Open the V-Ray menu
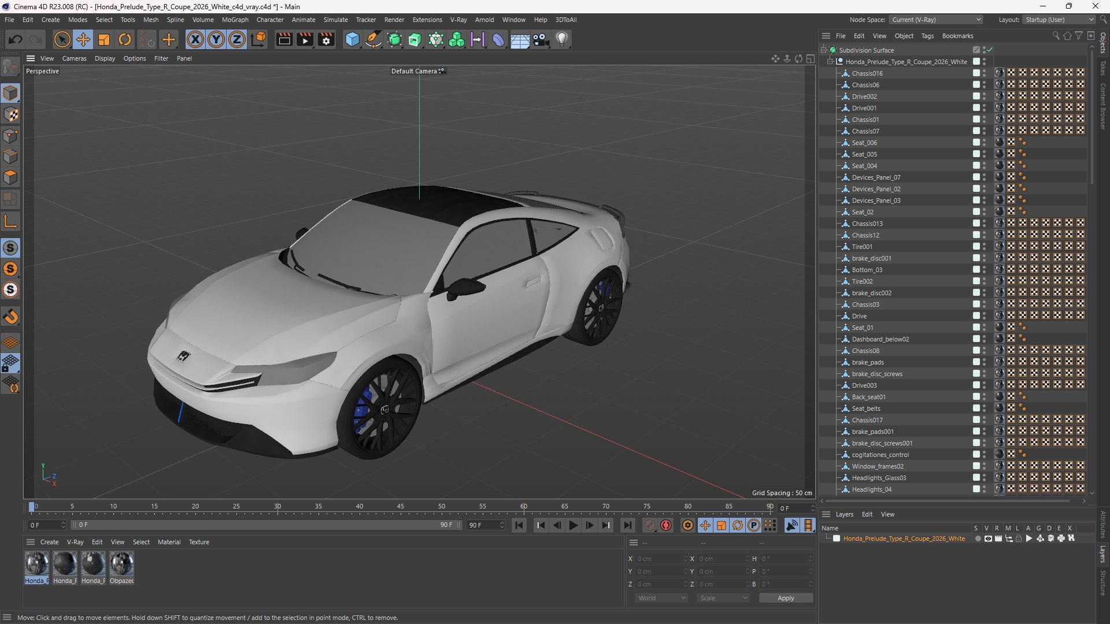 (x=458, y=20)
